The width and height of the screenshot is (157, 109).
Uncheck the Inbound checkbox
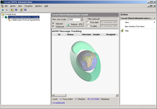coord(53,23)
